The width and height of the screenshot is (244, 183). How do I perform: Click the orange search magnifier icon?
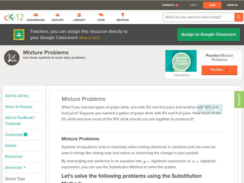pyautogui.click(x=239, y=17)
